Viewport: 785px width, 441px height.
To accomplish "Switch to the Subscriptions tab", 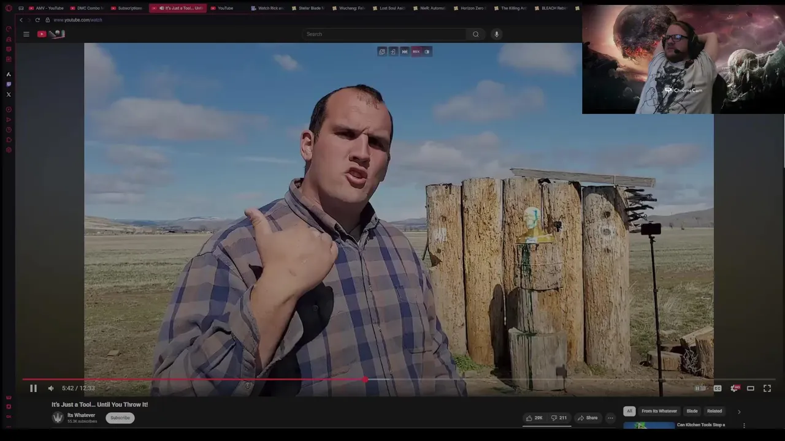I will [x=127, y=8].
